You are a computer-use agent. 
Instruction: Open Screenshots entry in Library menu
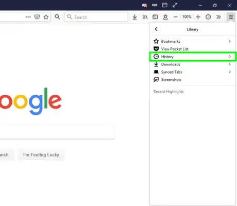pyautogui.click(x=192, y=80)
